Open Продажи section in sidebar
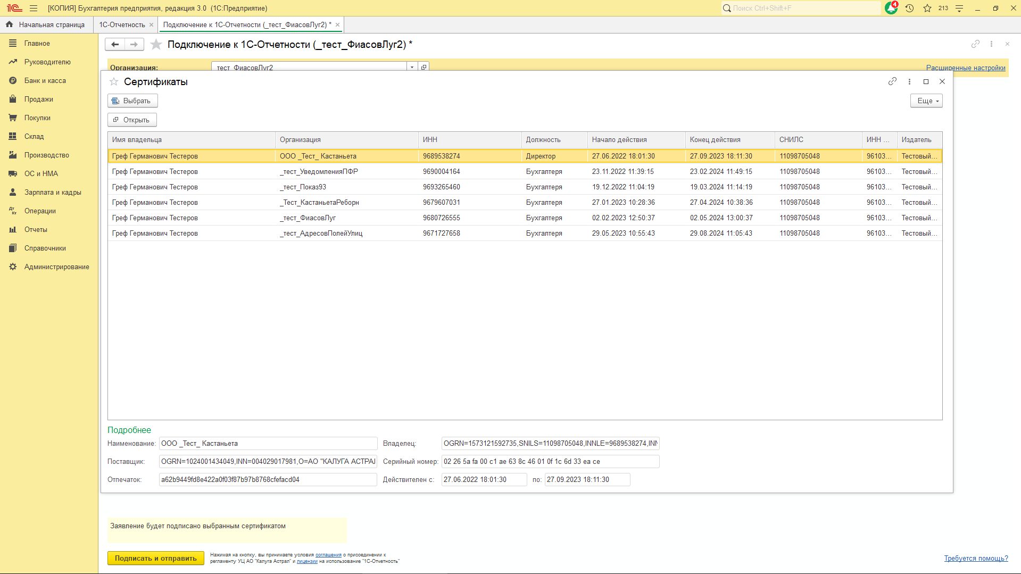 point(39,99)
